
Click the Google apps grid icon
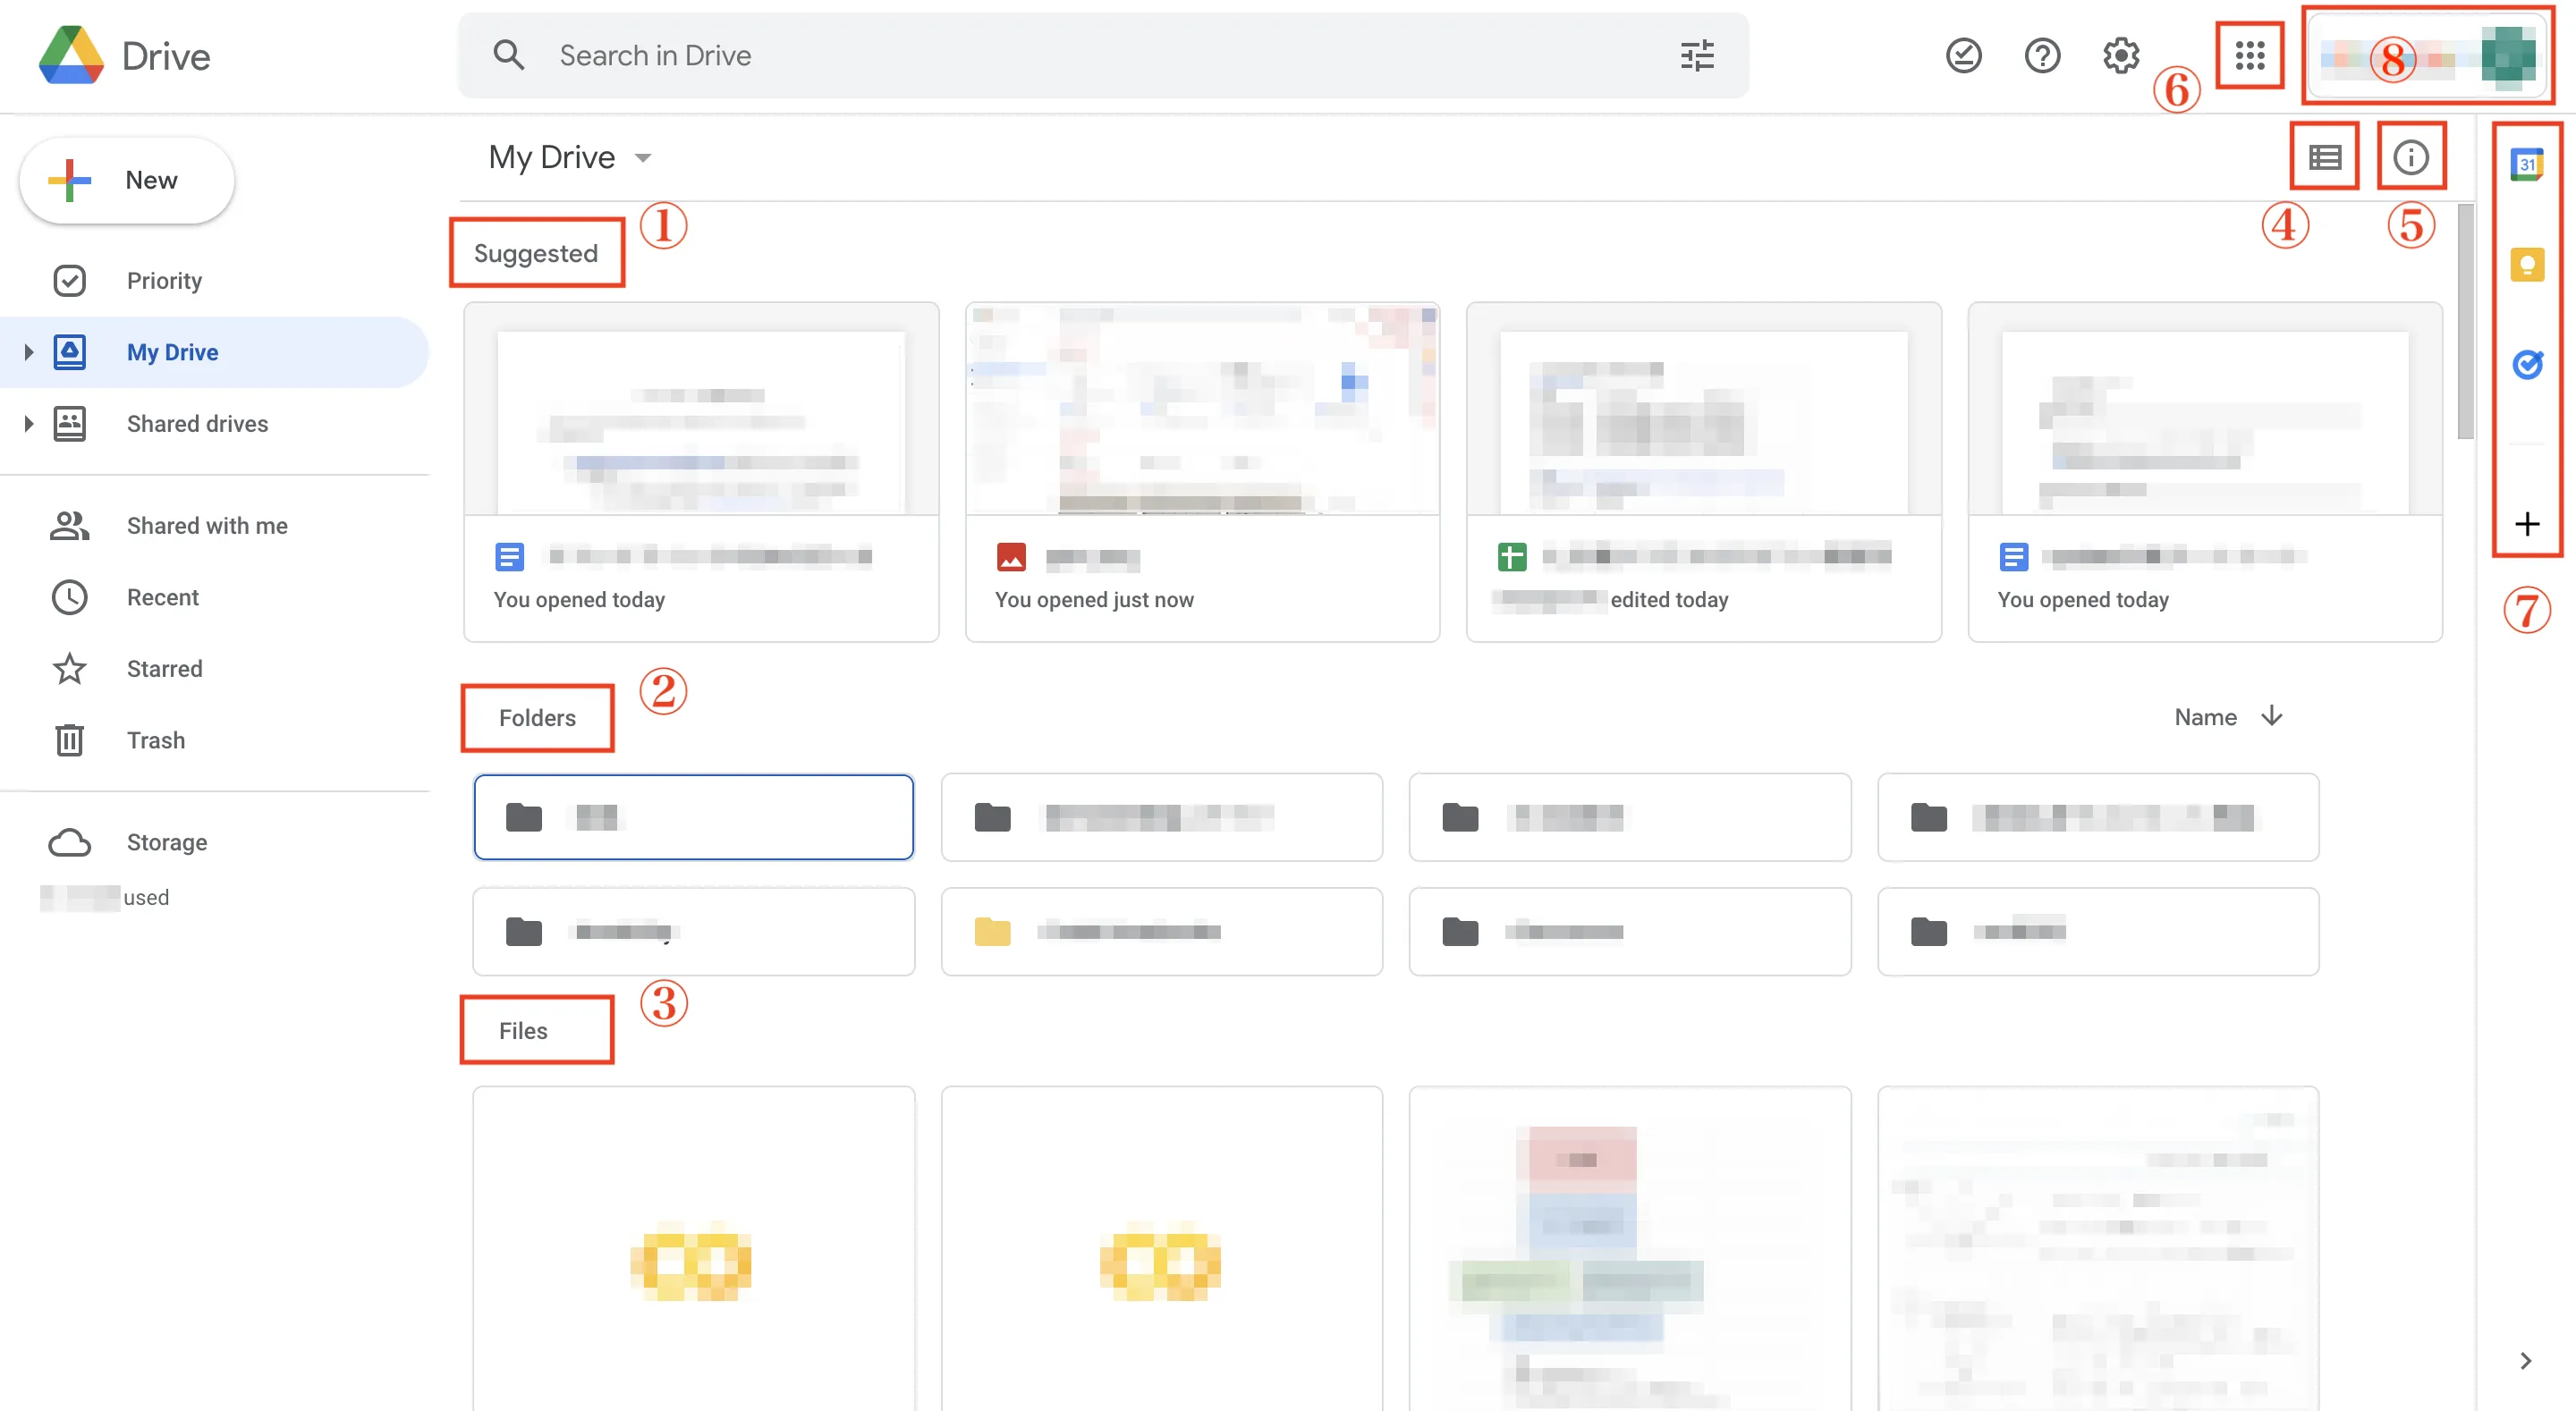click(x=2249, y=55)
